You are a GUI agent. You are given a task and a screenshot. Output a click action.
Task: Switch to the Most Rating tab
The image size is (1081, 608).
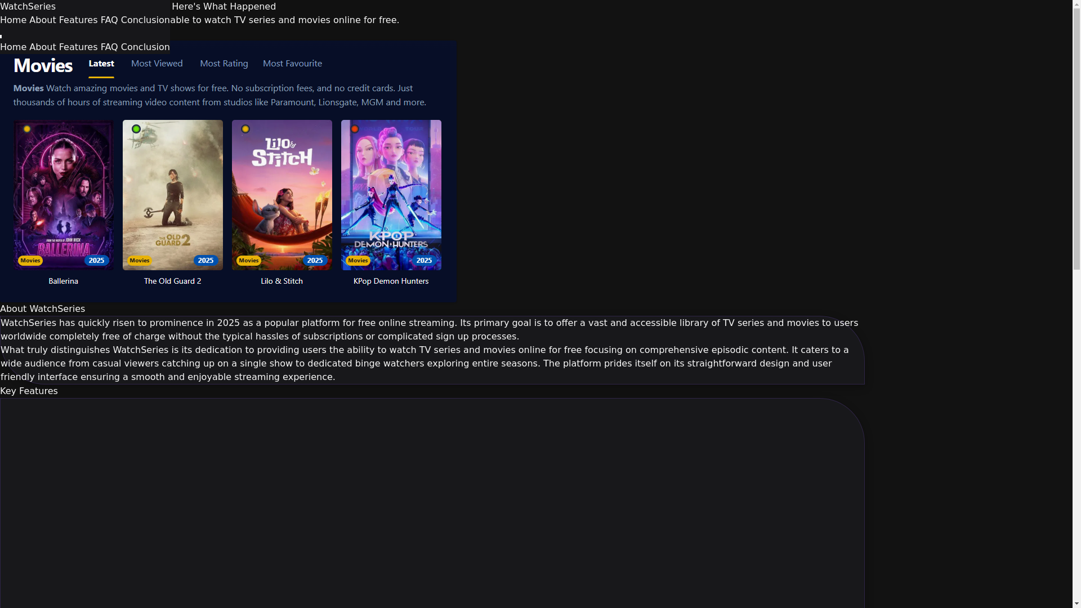[224, 64]
